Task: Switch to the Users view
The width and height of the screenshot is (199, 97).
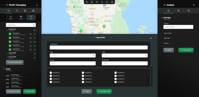Action: point(11,18)
